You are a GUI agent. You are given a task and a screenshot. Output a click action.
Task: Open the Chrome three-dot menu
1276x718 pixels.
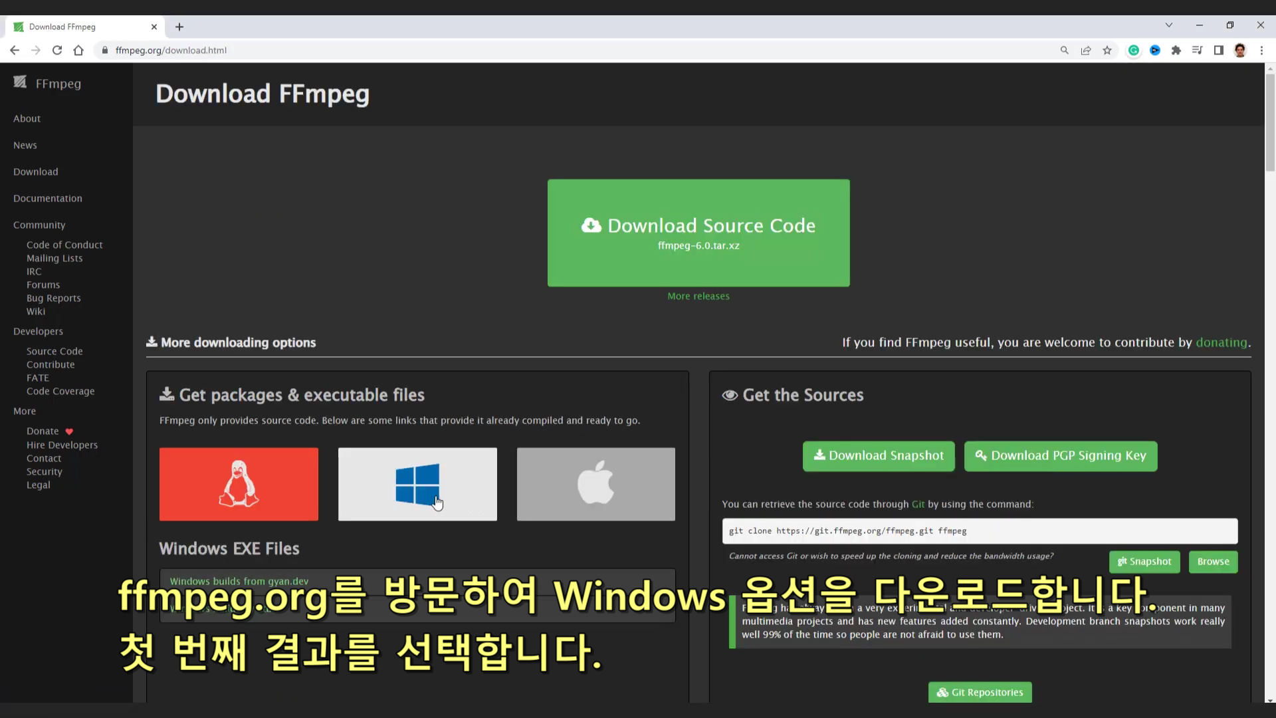pyautogui.click(x=1261, y=51)
